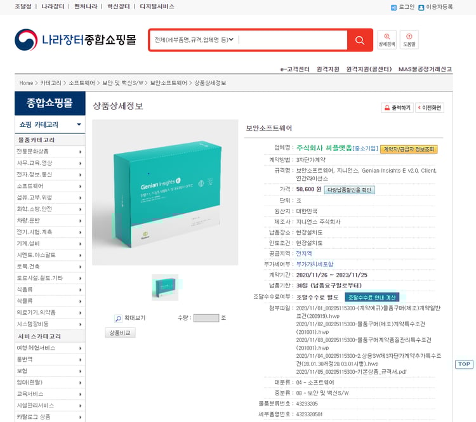The height and width of the screenshot is (422, 476).
Task: Open the 도움말 help icon
Action: point(409,40)
